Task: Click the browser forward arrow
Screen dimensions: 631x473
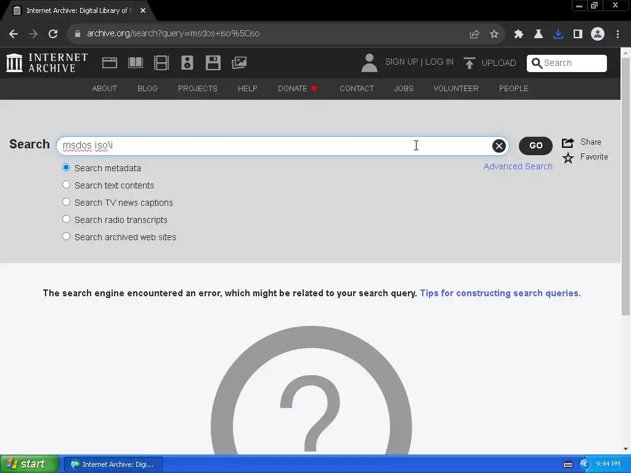Action: (x=33, y=34)
